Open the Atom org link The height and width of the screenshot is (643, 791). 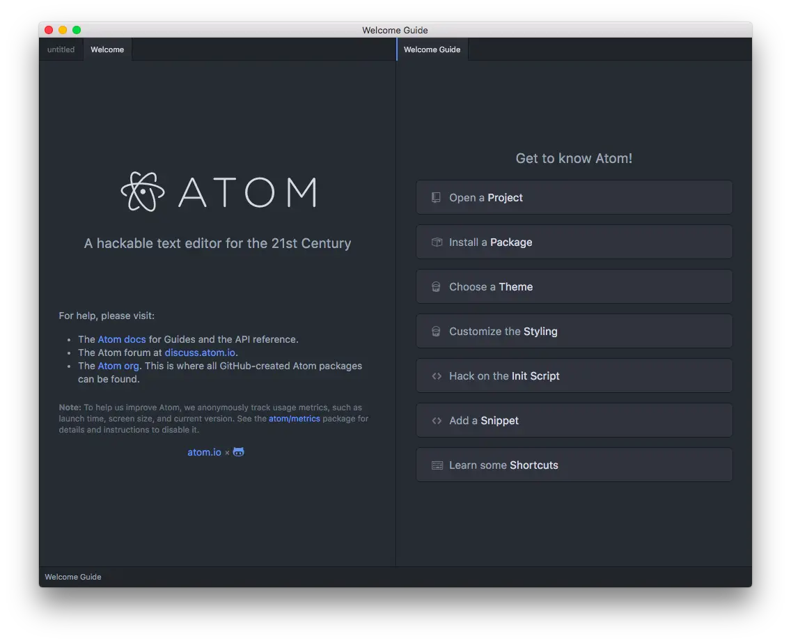coord(118,366)
